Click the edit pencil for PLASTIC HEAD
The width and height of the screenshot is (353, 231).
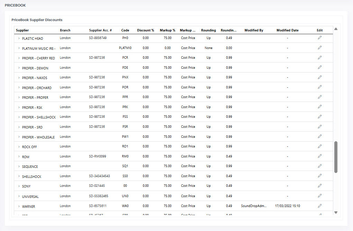(x=319, y=38)
